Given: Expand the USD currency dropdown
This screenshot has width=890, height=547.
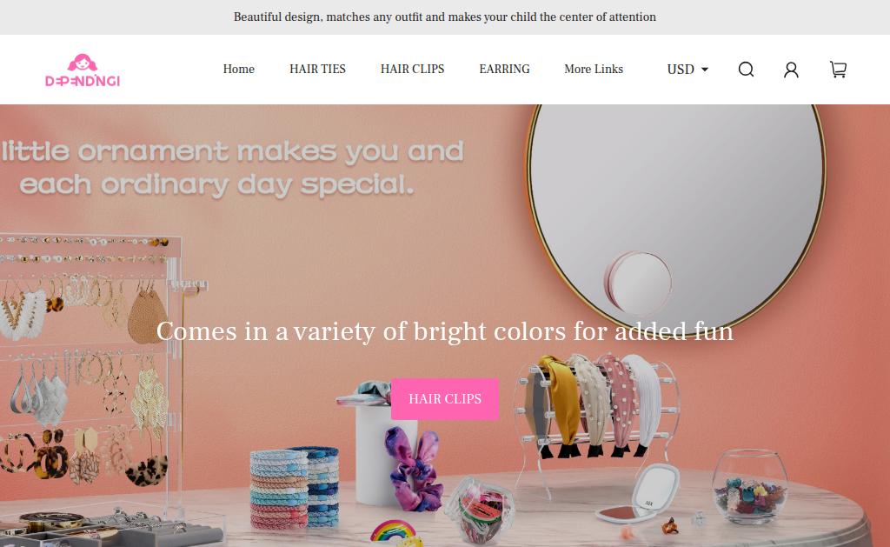Looking at the screenshot, I should pyautogui.click(x=687, y=70).
